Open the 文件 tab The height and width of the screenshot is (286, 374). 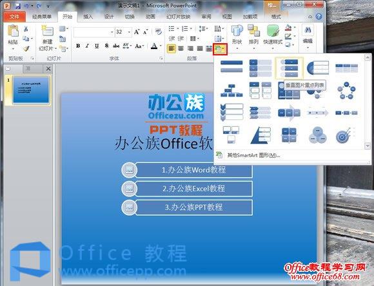(15, 17)
